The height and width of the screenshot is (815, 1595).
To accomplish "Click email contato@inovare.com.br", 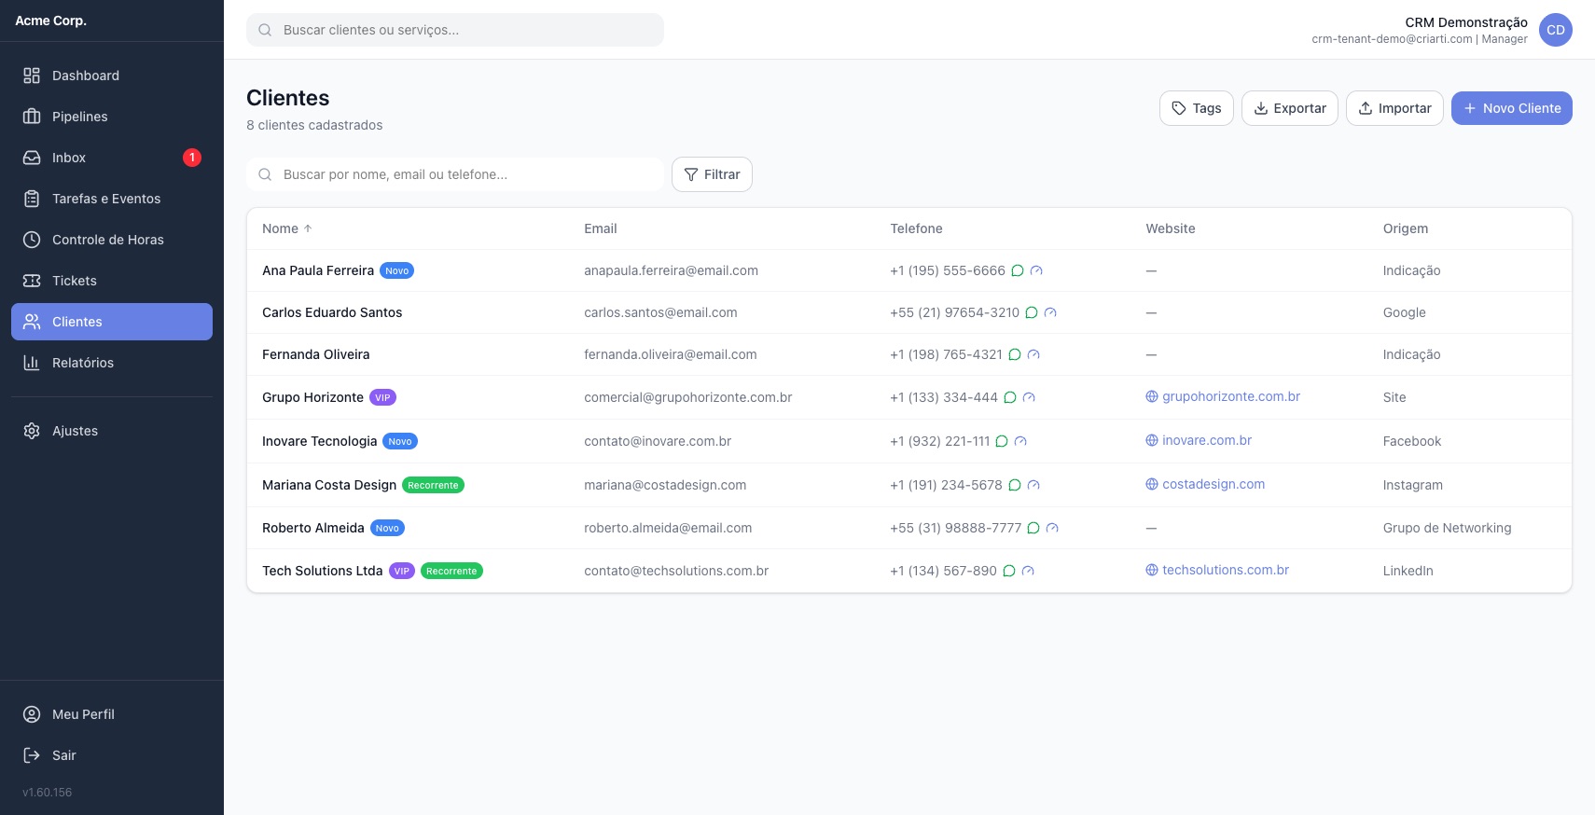I will coord(658,441).
